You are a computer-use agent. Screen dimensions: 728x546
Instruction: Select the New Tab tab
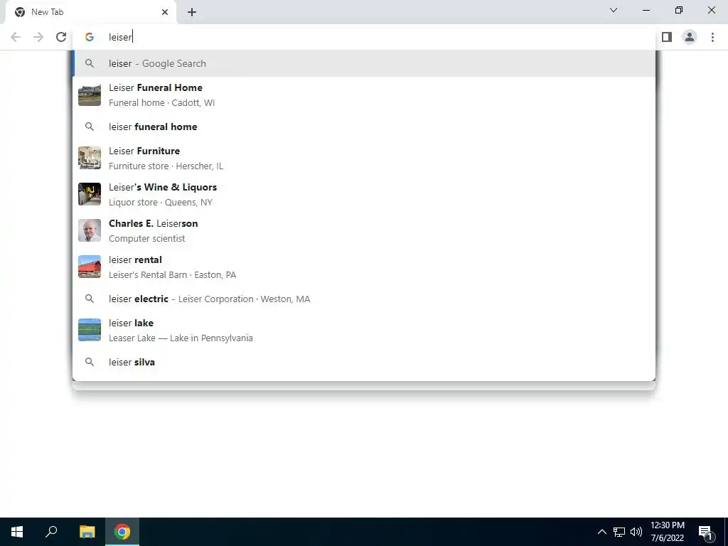(90, 12)
